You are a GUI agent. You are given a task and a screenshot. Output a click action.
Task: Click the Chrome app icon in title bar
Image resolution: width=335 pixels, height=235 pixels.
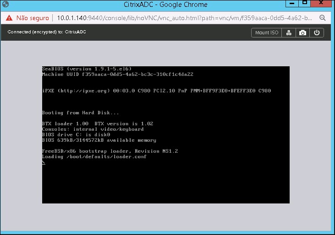pos(5,5)
